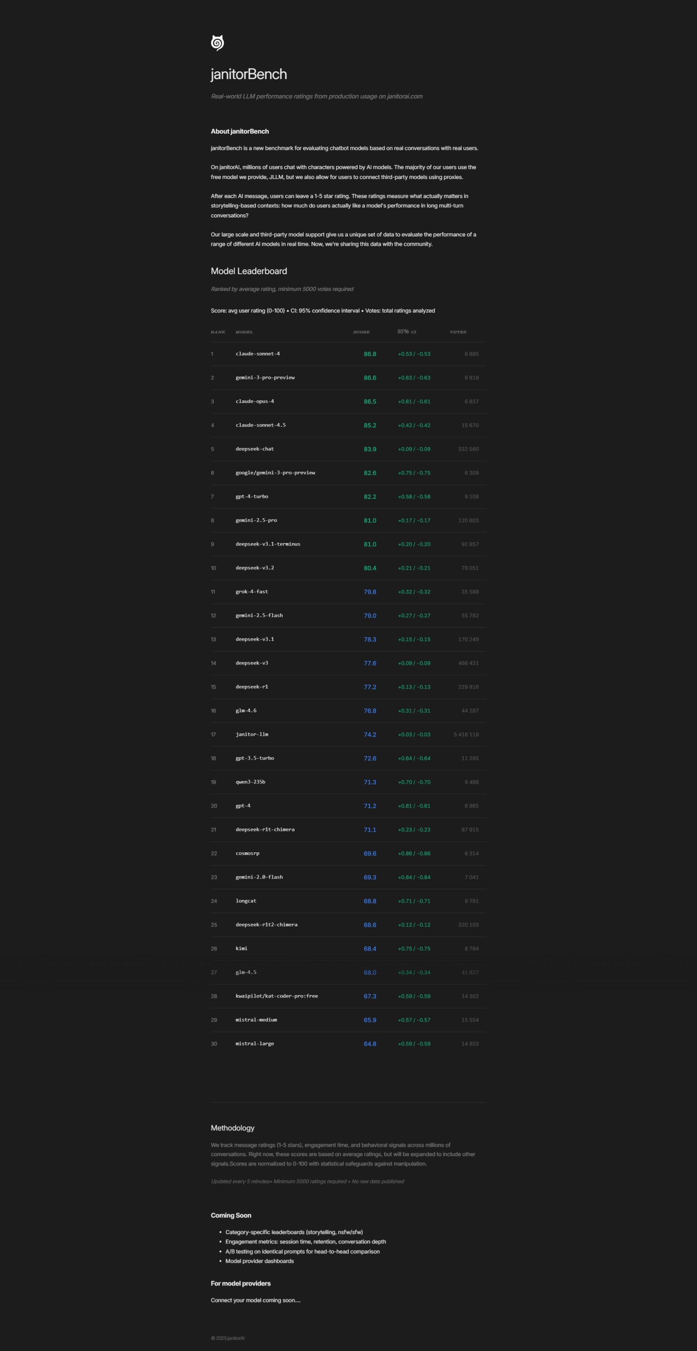
Task: Click the mistral-large model entry
Action: click(255, 1044)
